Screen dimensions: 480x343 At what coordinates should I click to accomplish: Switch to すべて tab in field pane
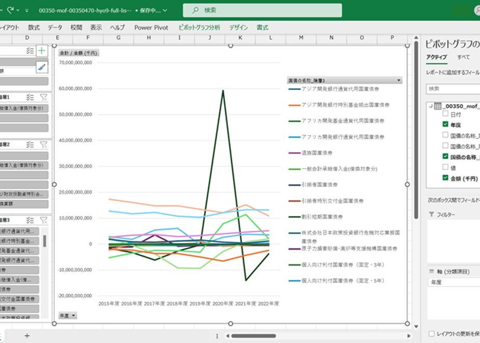point(463,57)
